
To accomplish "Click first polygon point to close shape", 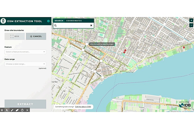I will (x=87, y=44).
